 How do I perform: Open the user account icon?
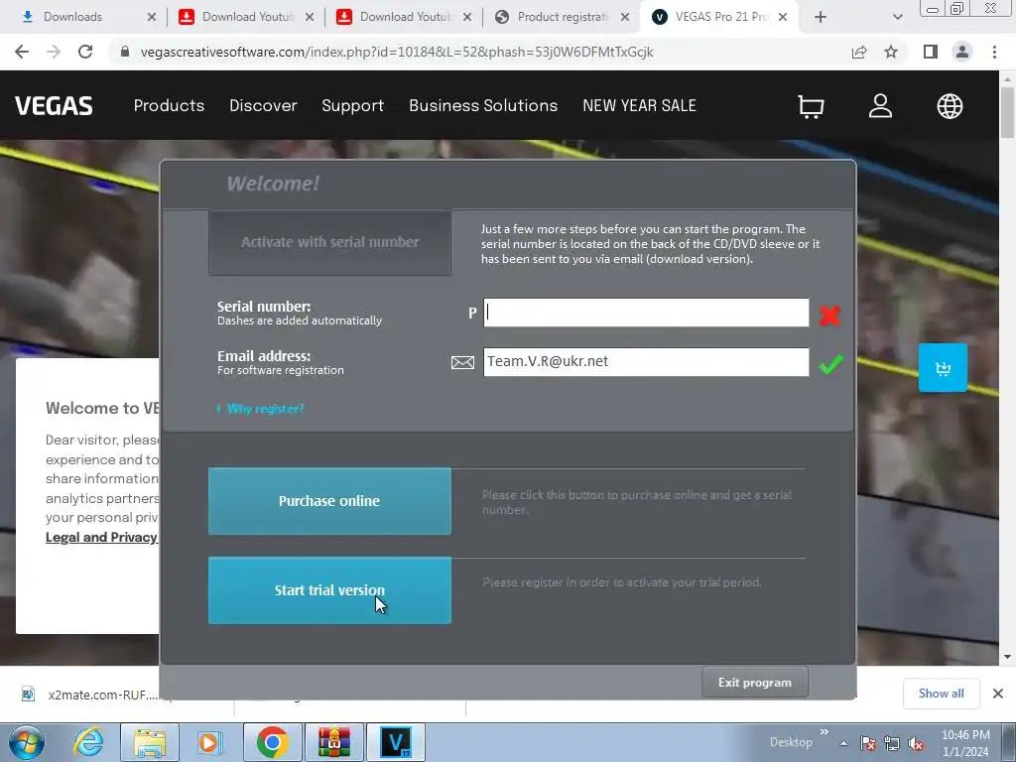880,106
